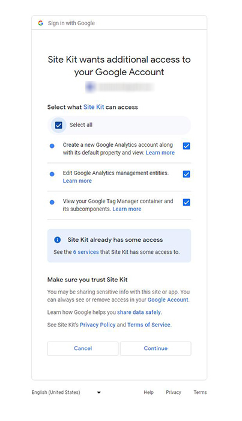Click the Cancel button
242x421 pixels.
(x=83, y=348)
